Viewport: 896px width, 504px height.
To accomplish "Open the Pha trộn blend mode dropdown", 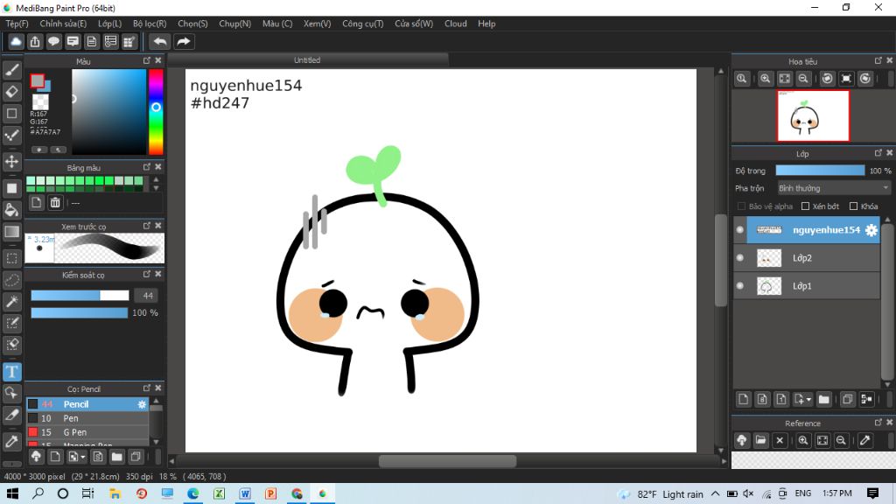I will pyautogui.click(x=834, y=188).
